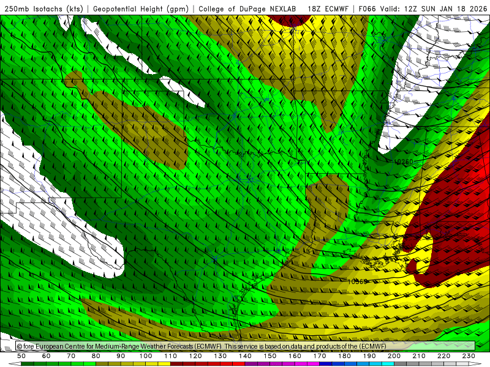The height and width of the screenshot is (367, 490).
Task: Click the 210 kts colorbar label
Action: point(419,356)
